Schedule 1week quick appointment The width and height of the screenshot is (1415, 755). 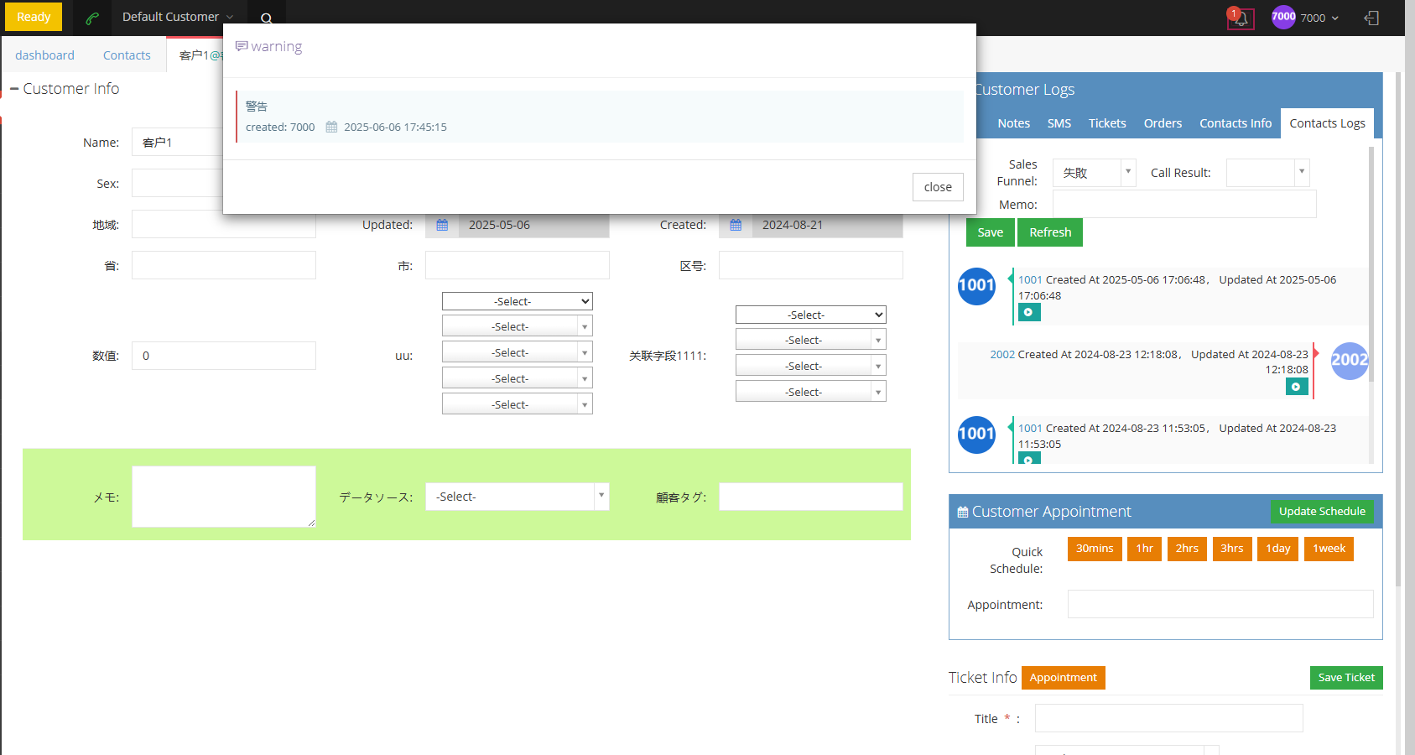tap(1329, 549)
